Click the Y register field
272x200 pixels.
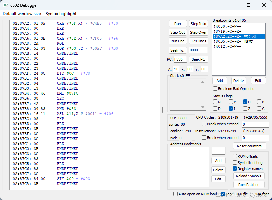[x=204, y=69]
